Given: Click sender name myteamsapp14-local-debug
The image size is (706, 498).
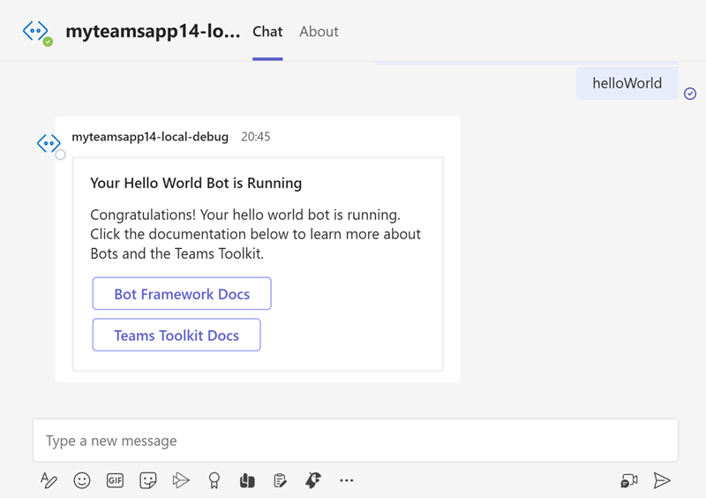Looking at the screenshot, I should click(x=150, y=137).
